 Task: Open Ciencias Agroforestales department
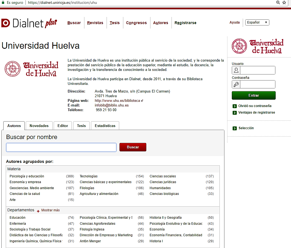tap(98, 224)
